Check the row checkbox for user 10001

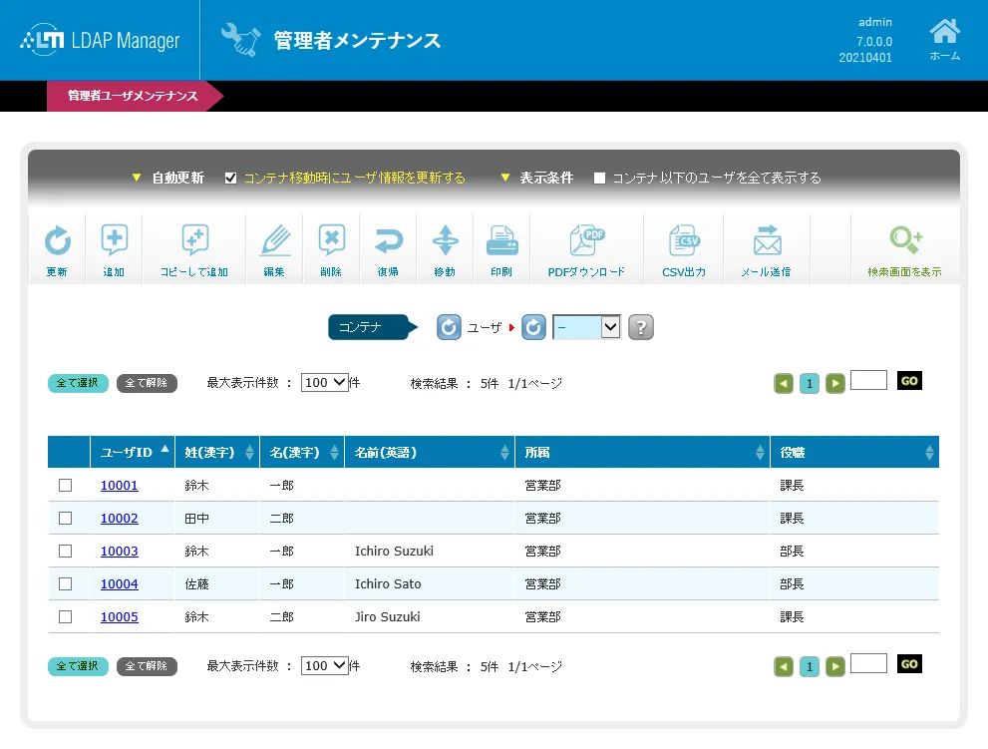(x=65, y=485)
